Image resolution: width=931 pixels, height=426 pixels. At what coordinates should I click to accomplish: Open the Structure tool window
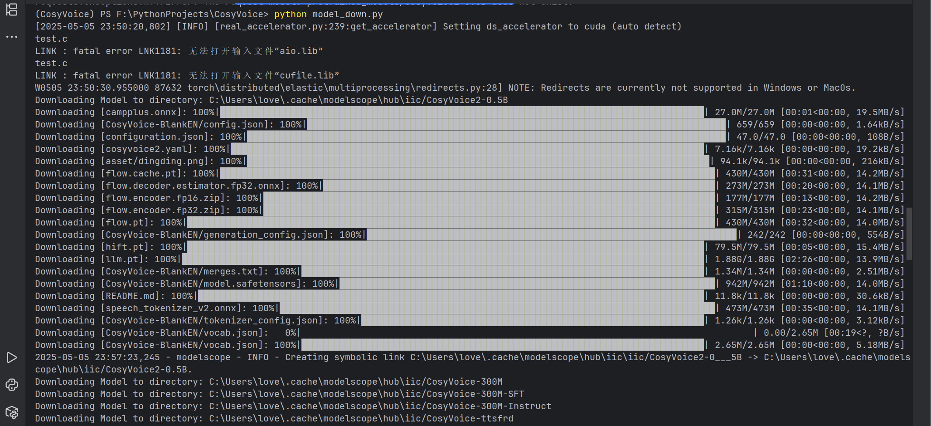click(12, 10)
